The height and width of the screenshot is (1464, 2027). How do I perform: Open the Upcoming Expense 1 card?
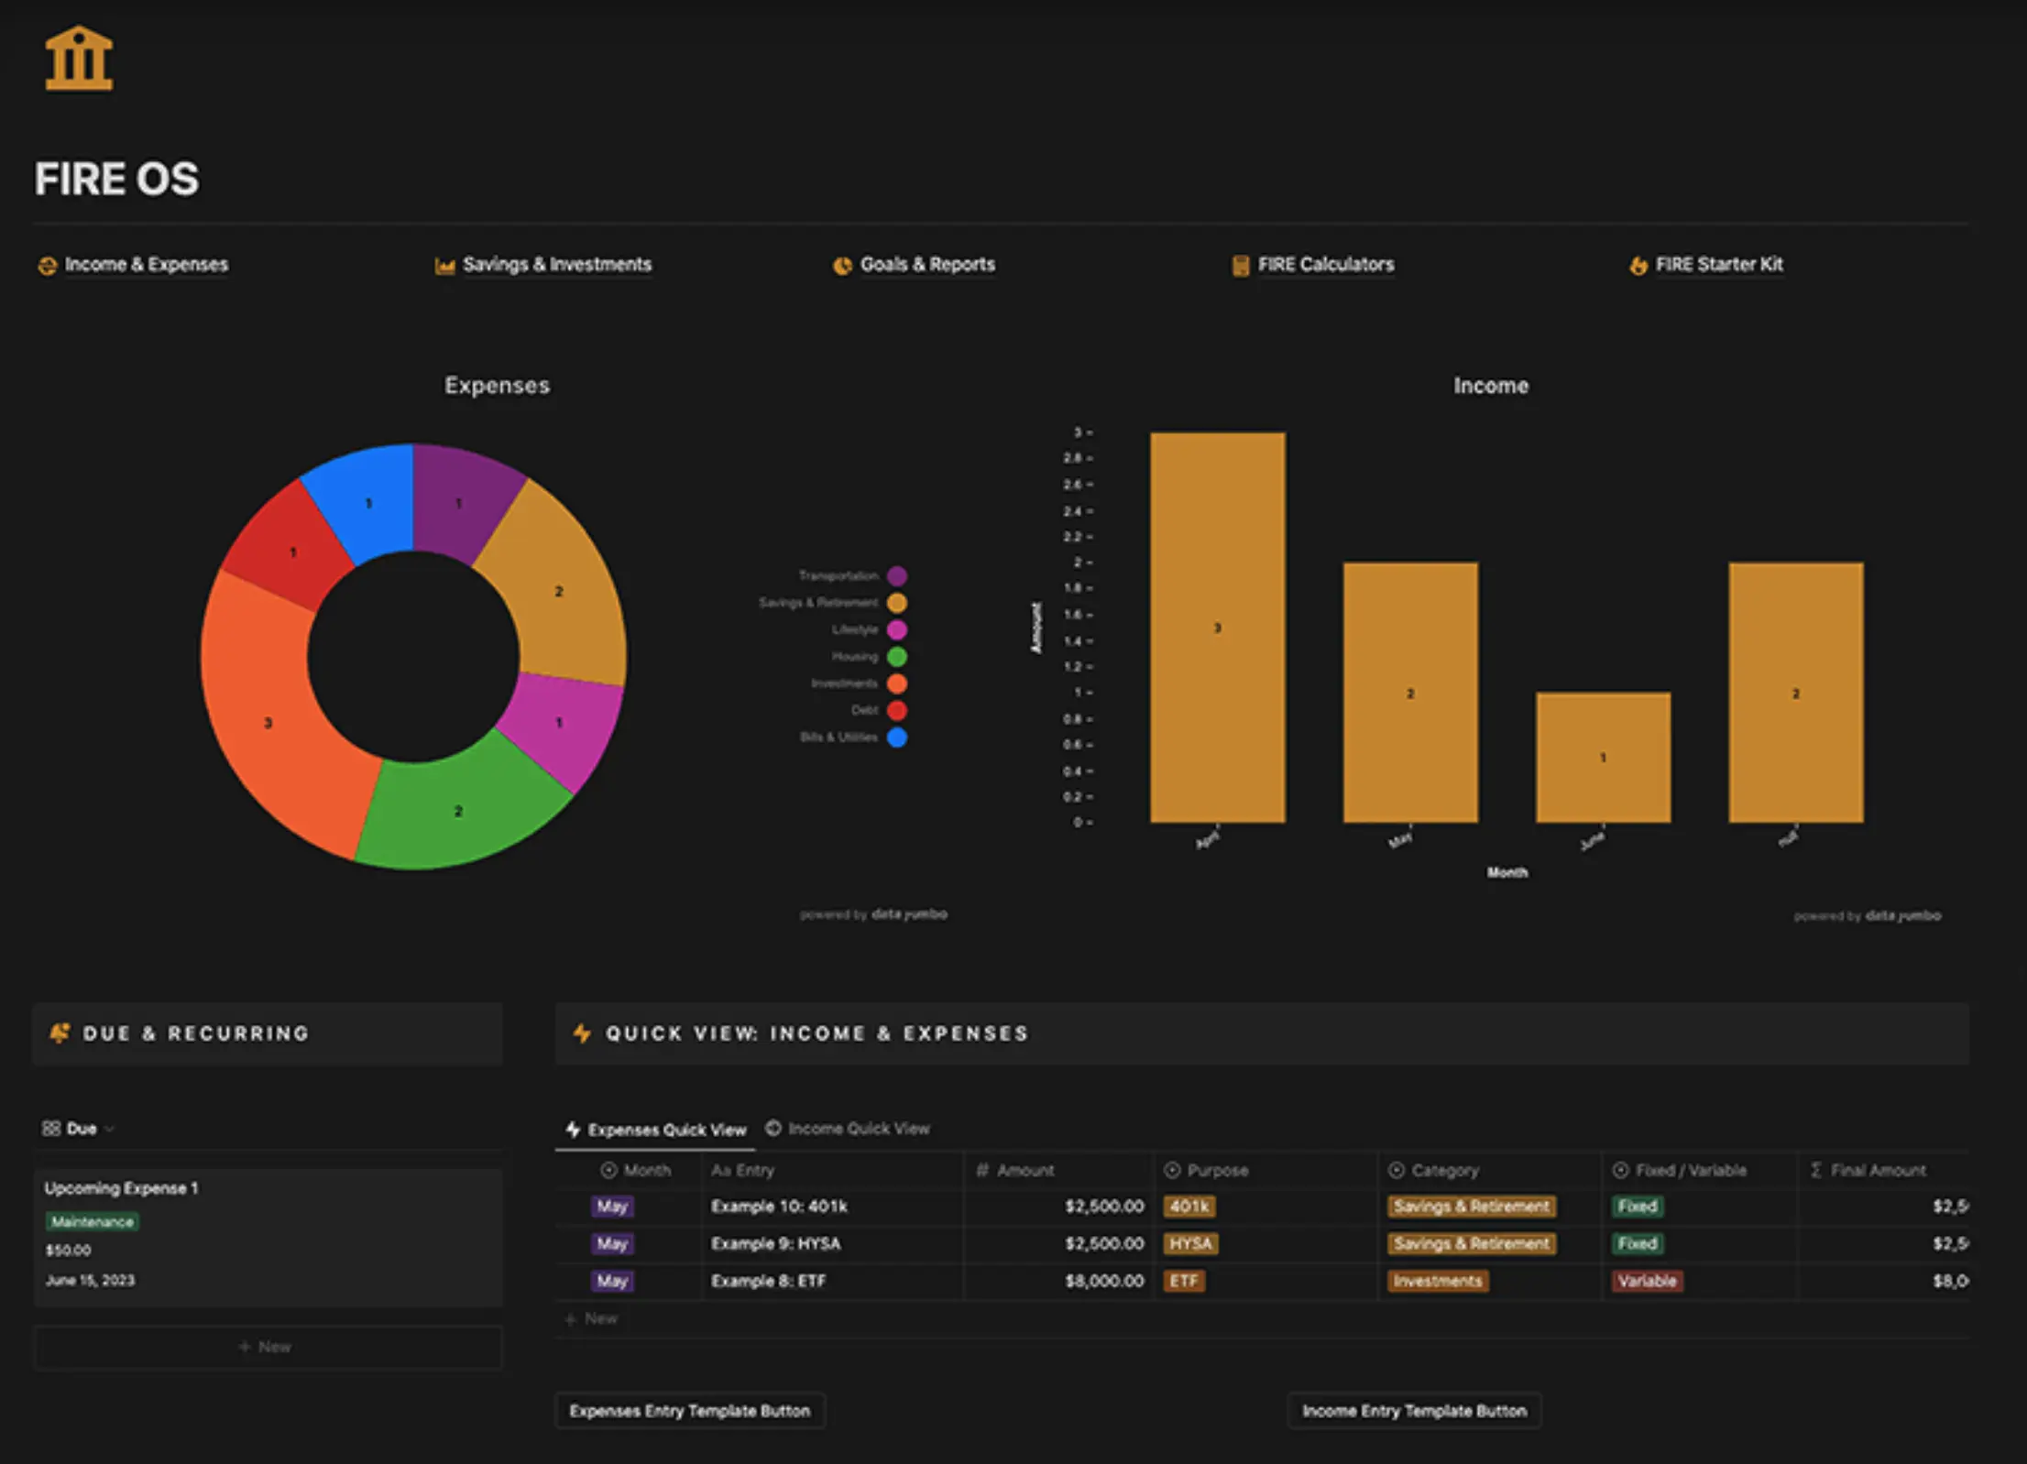[268, 1237]
